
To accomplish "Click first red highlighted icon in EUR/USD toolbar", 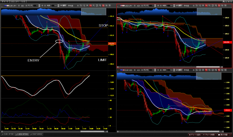I will tap(206, 70).
